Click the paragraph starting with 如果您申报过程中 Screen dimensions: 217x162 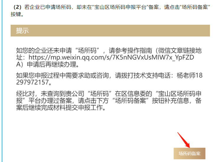(x=109, y=79)
